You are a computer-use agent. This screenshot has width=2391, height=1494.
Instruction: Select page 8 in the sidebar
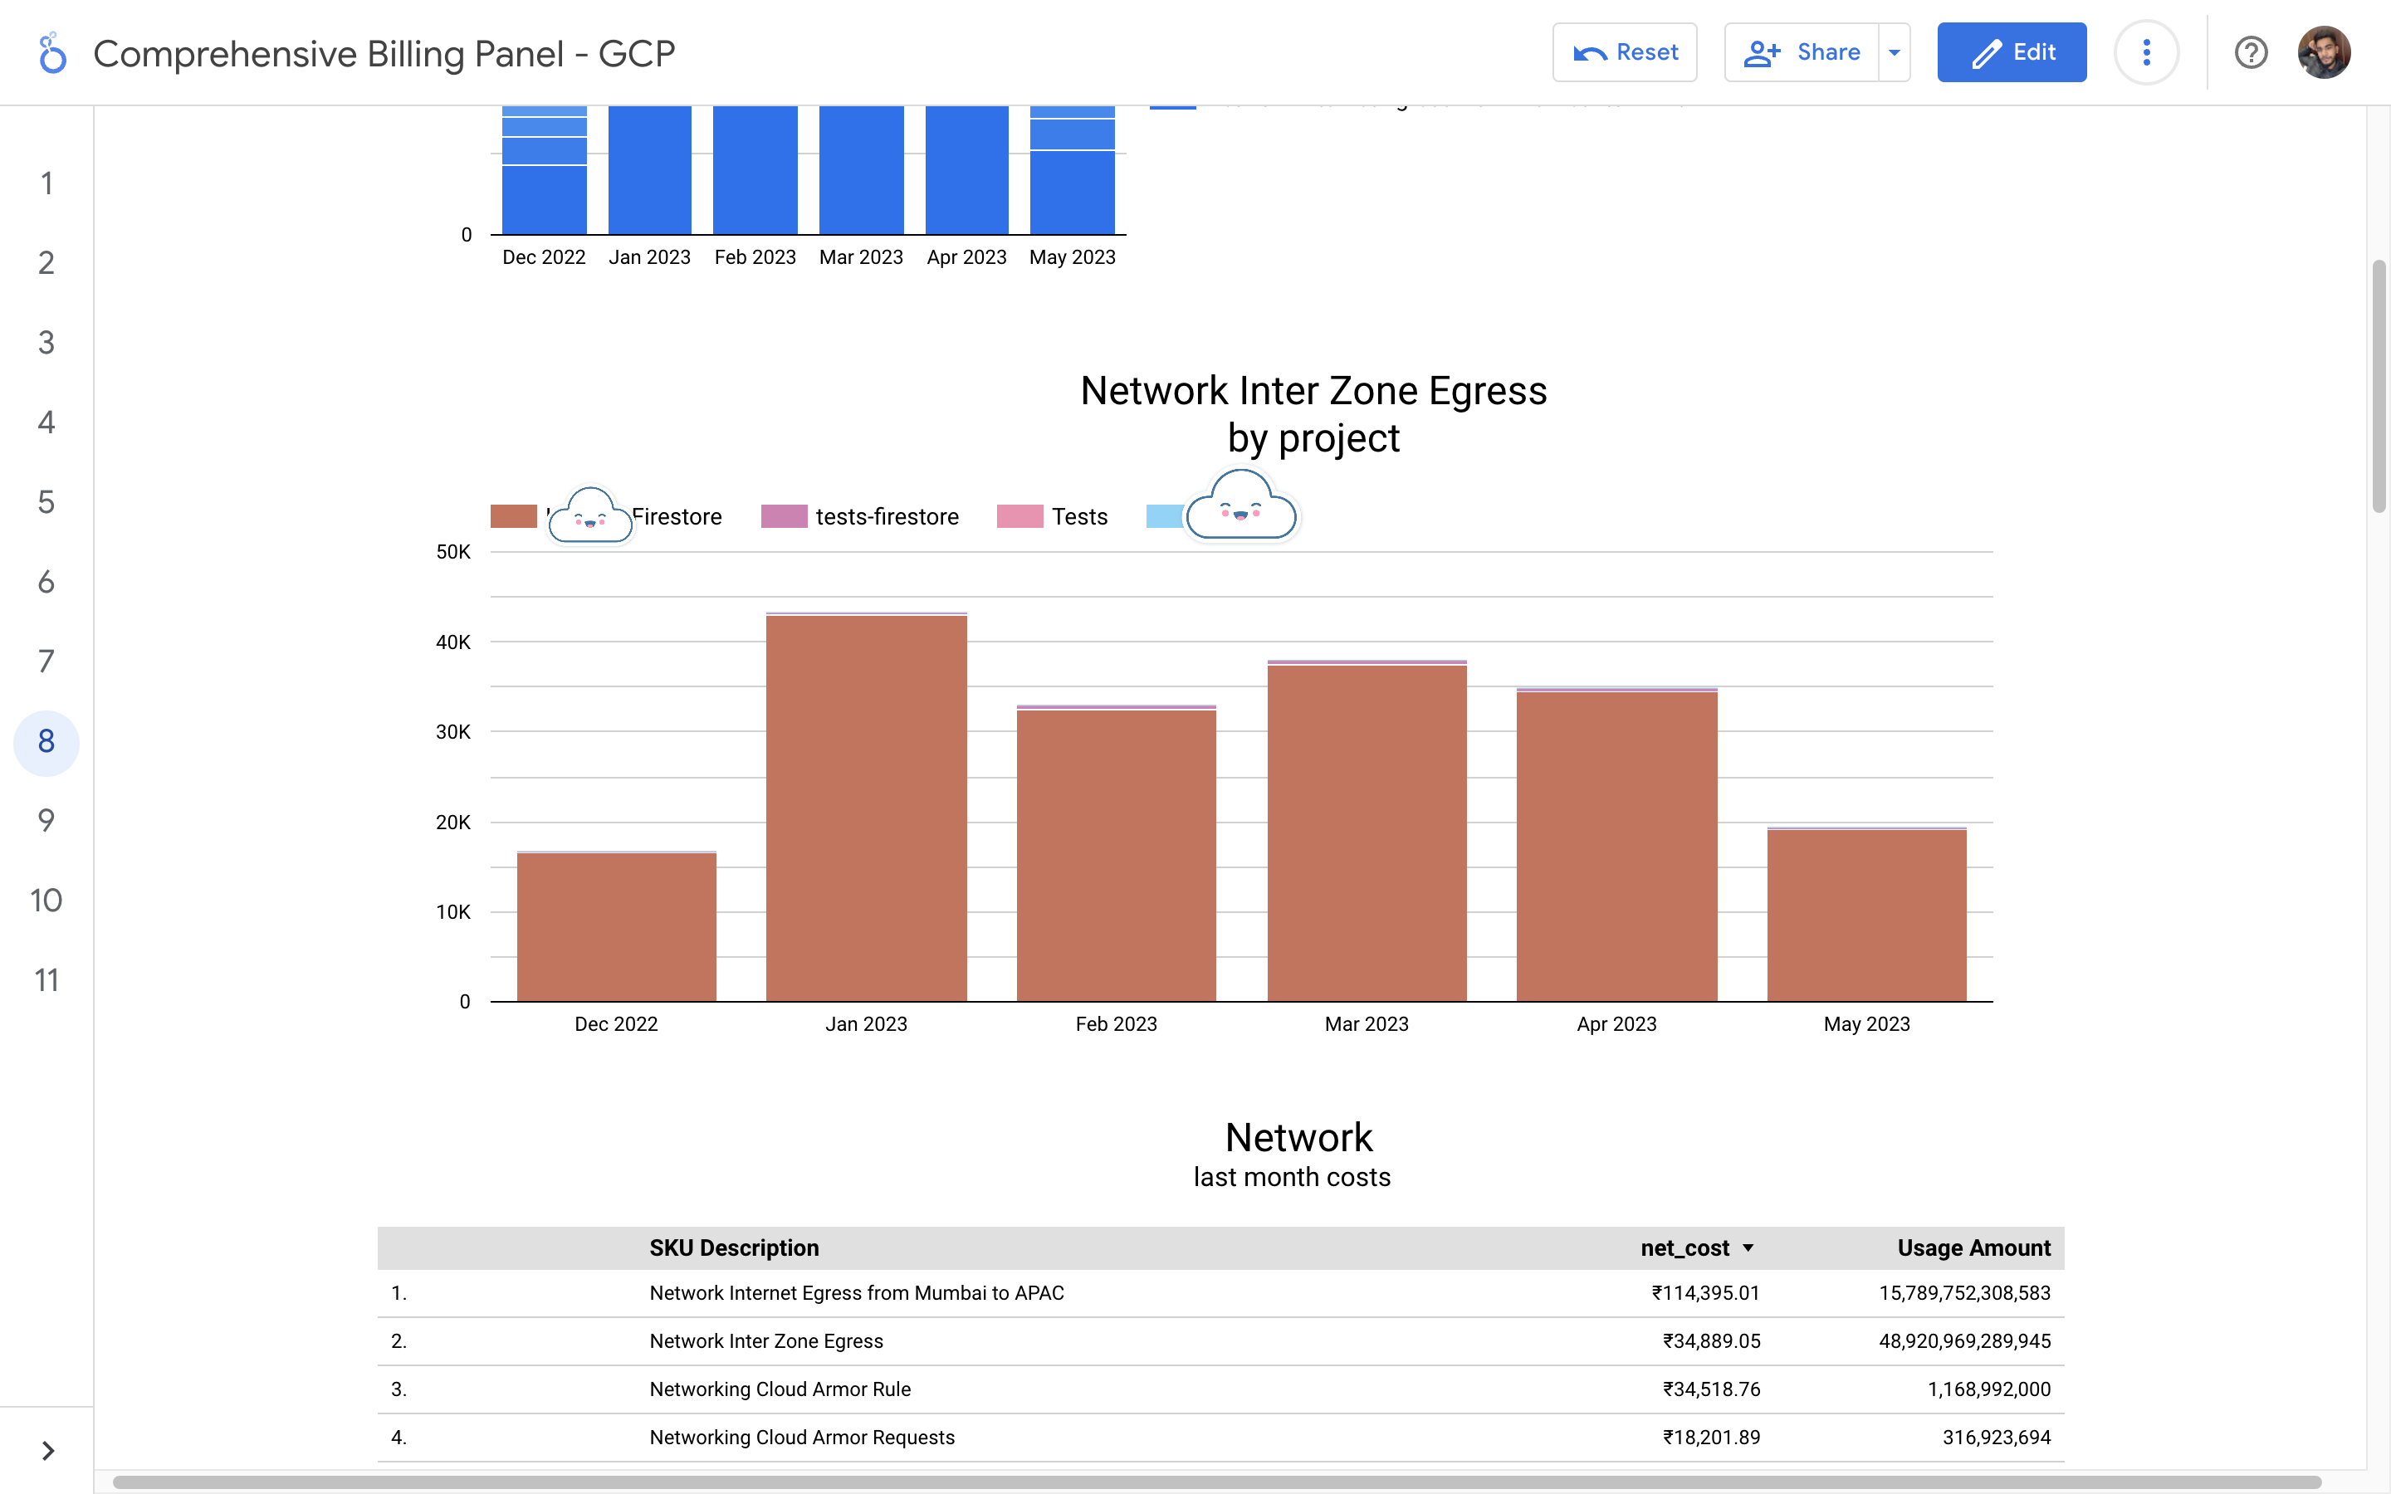pyautogui.click(x=46, y=741)
